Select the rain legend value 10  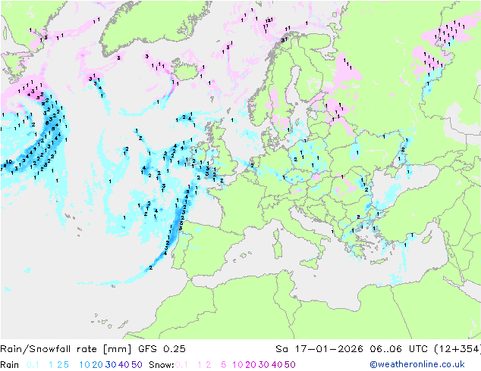pyautogui.click(x=85, y=365)
